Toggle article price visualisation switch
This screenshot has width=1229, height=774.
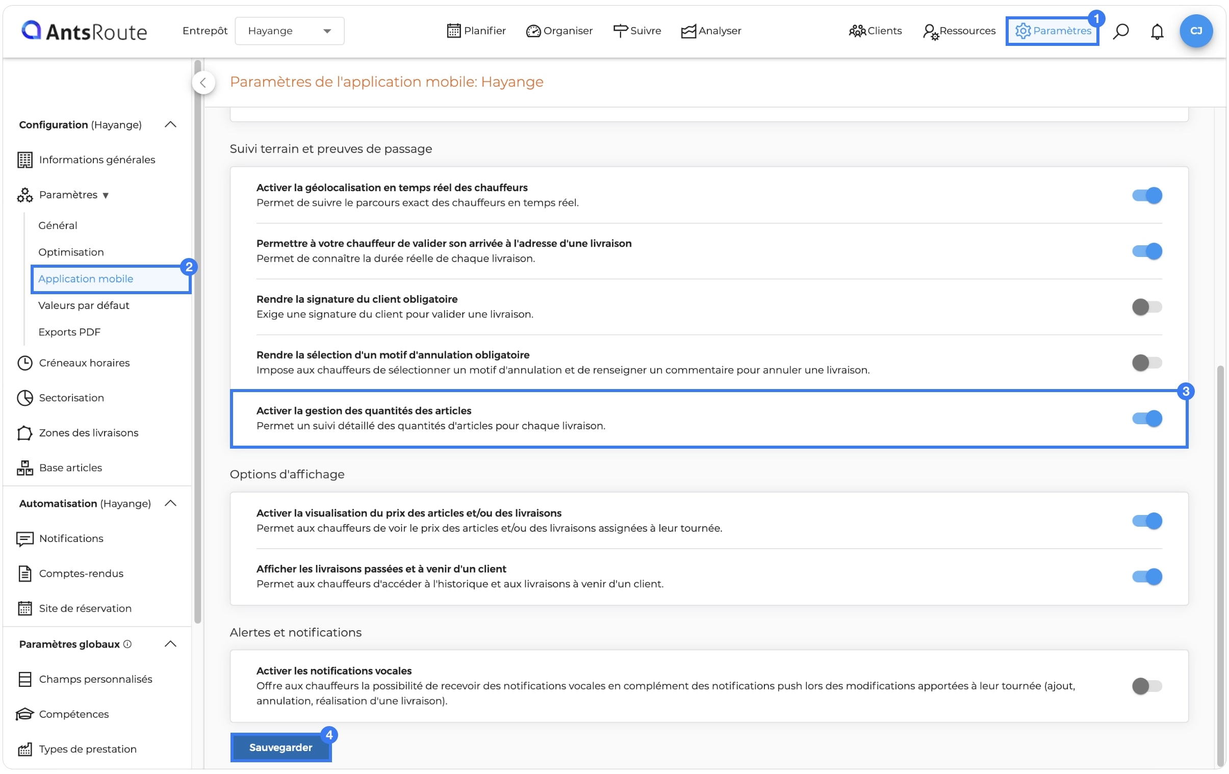[1147, 521]
